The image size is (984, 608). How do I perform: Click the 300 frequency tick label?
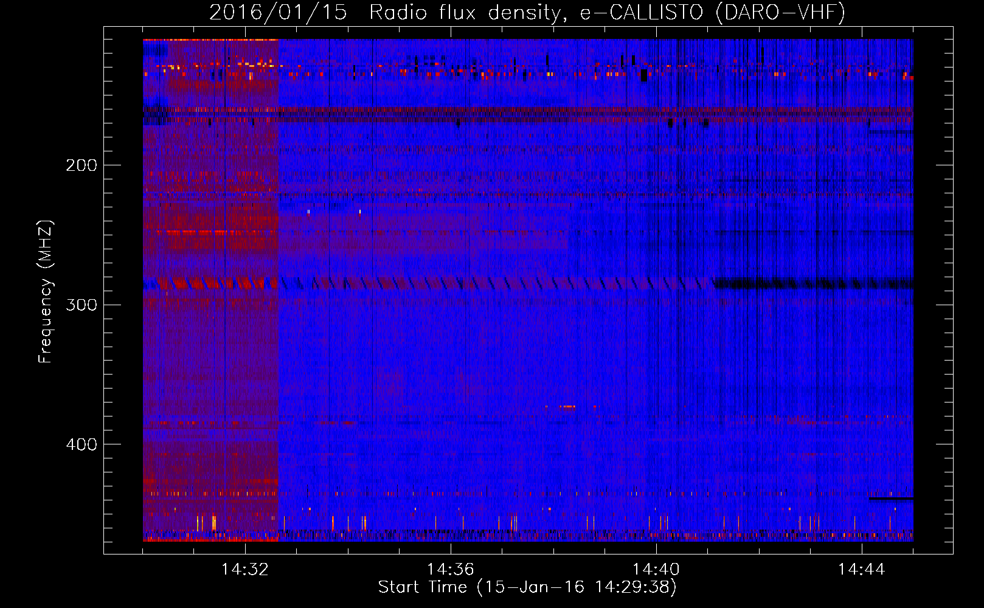(x=81, y=305)
